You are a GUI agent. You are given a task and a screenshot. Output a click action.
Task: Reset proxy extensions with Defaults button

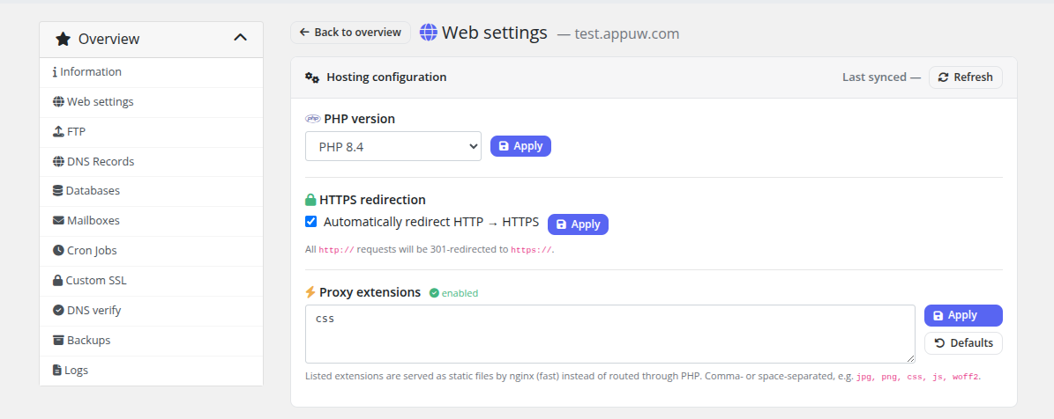[x=963, y=343]
